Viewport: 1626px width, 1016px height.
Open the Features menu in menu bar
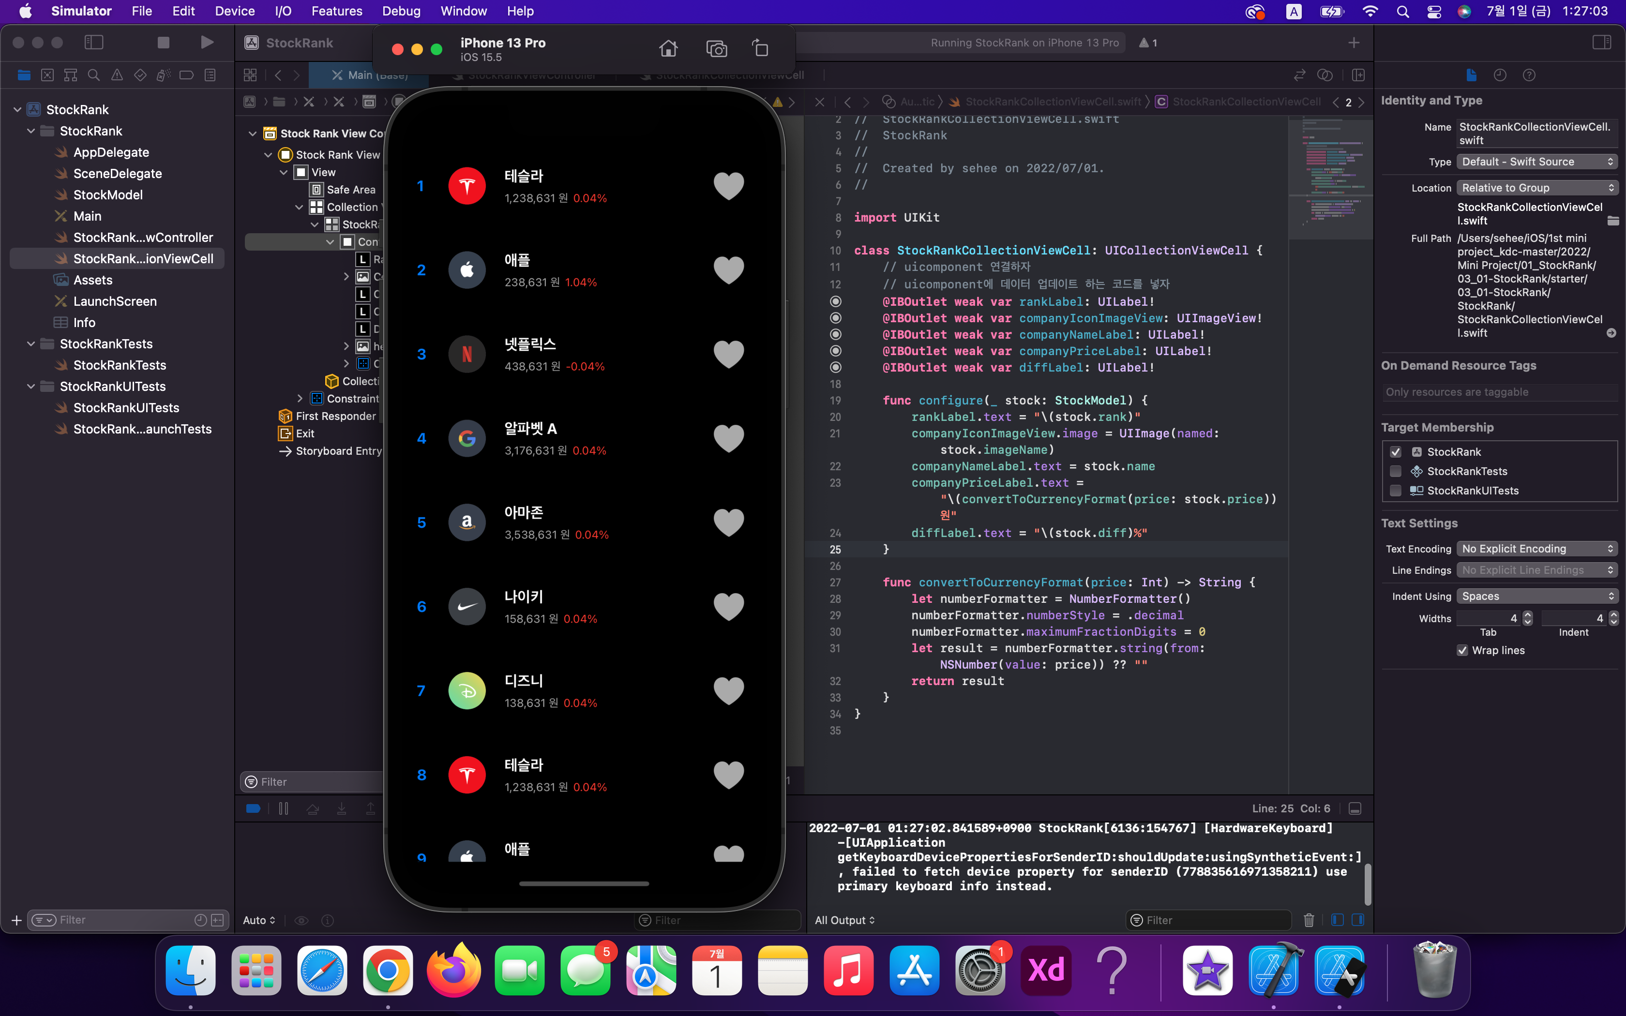(337, 11)
